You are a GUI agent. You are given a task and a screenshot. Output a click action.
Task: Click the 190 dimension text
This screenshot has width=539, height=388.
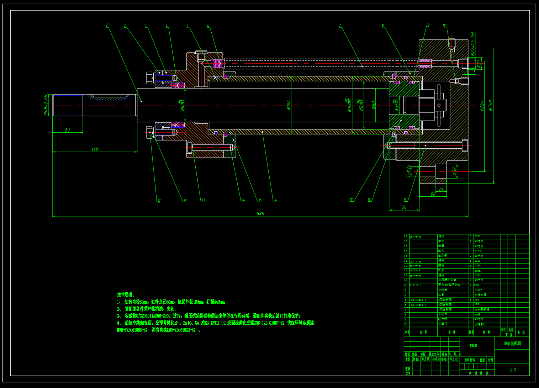point(95,149)
